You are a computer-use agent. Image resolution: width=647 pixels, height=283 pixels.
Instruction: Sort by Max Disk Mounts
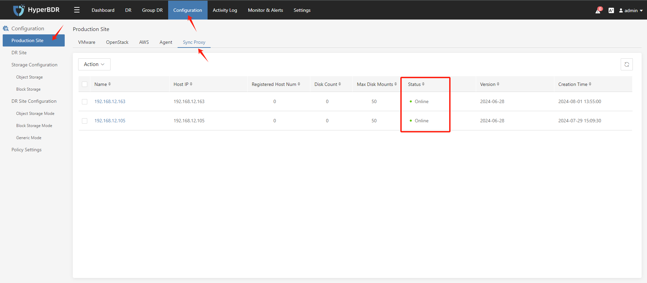pos(396,84)
